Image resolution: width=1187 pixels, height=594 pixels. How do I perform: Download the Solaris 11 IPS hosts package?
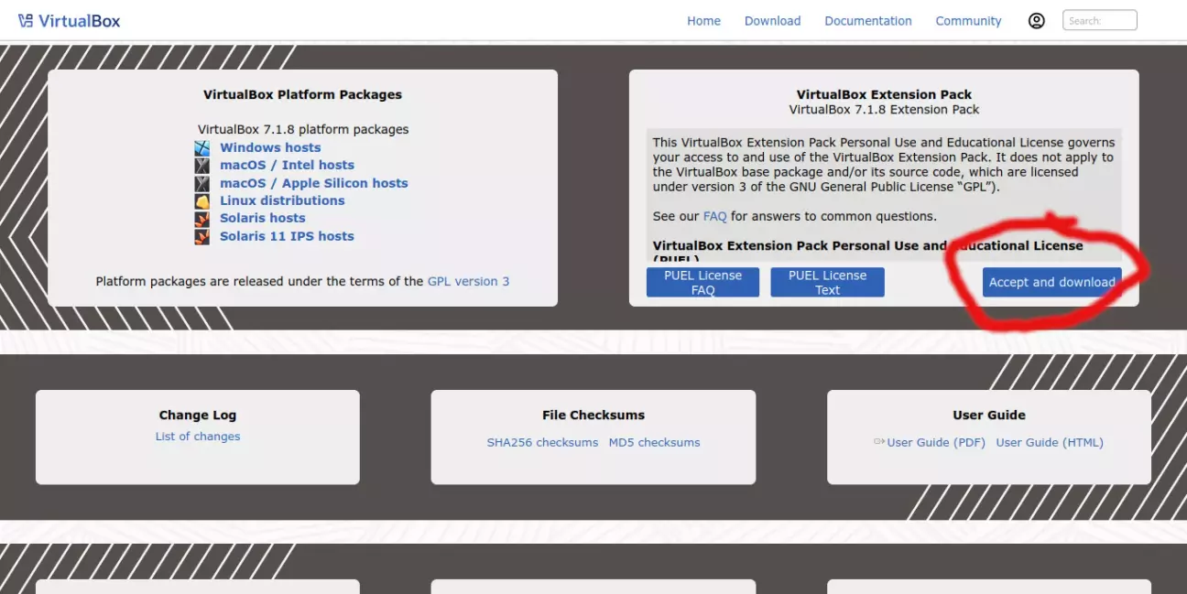(x=287, y=236)
